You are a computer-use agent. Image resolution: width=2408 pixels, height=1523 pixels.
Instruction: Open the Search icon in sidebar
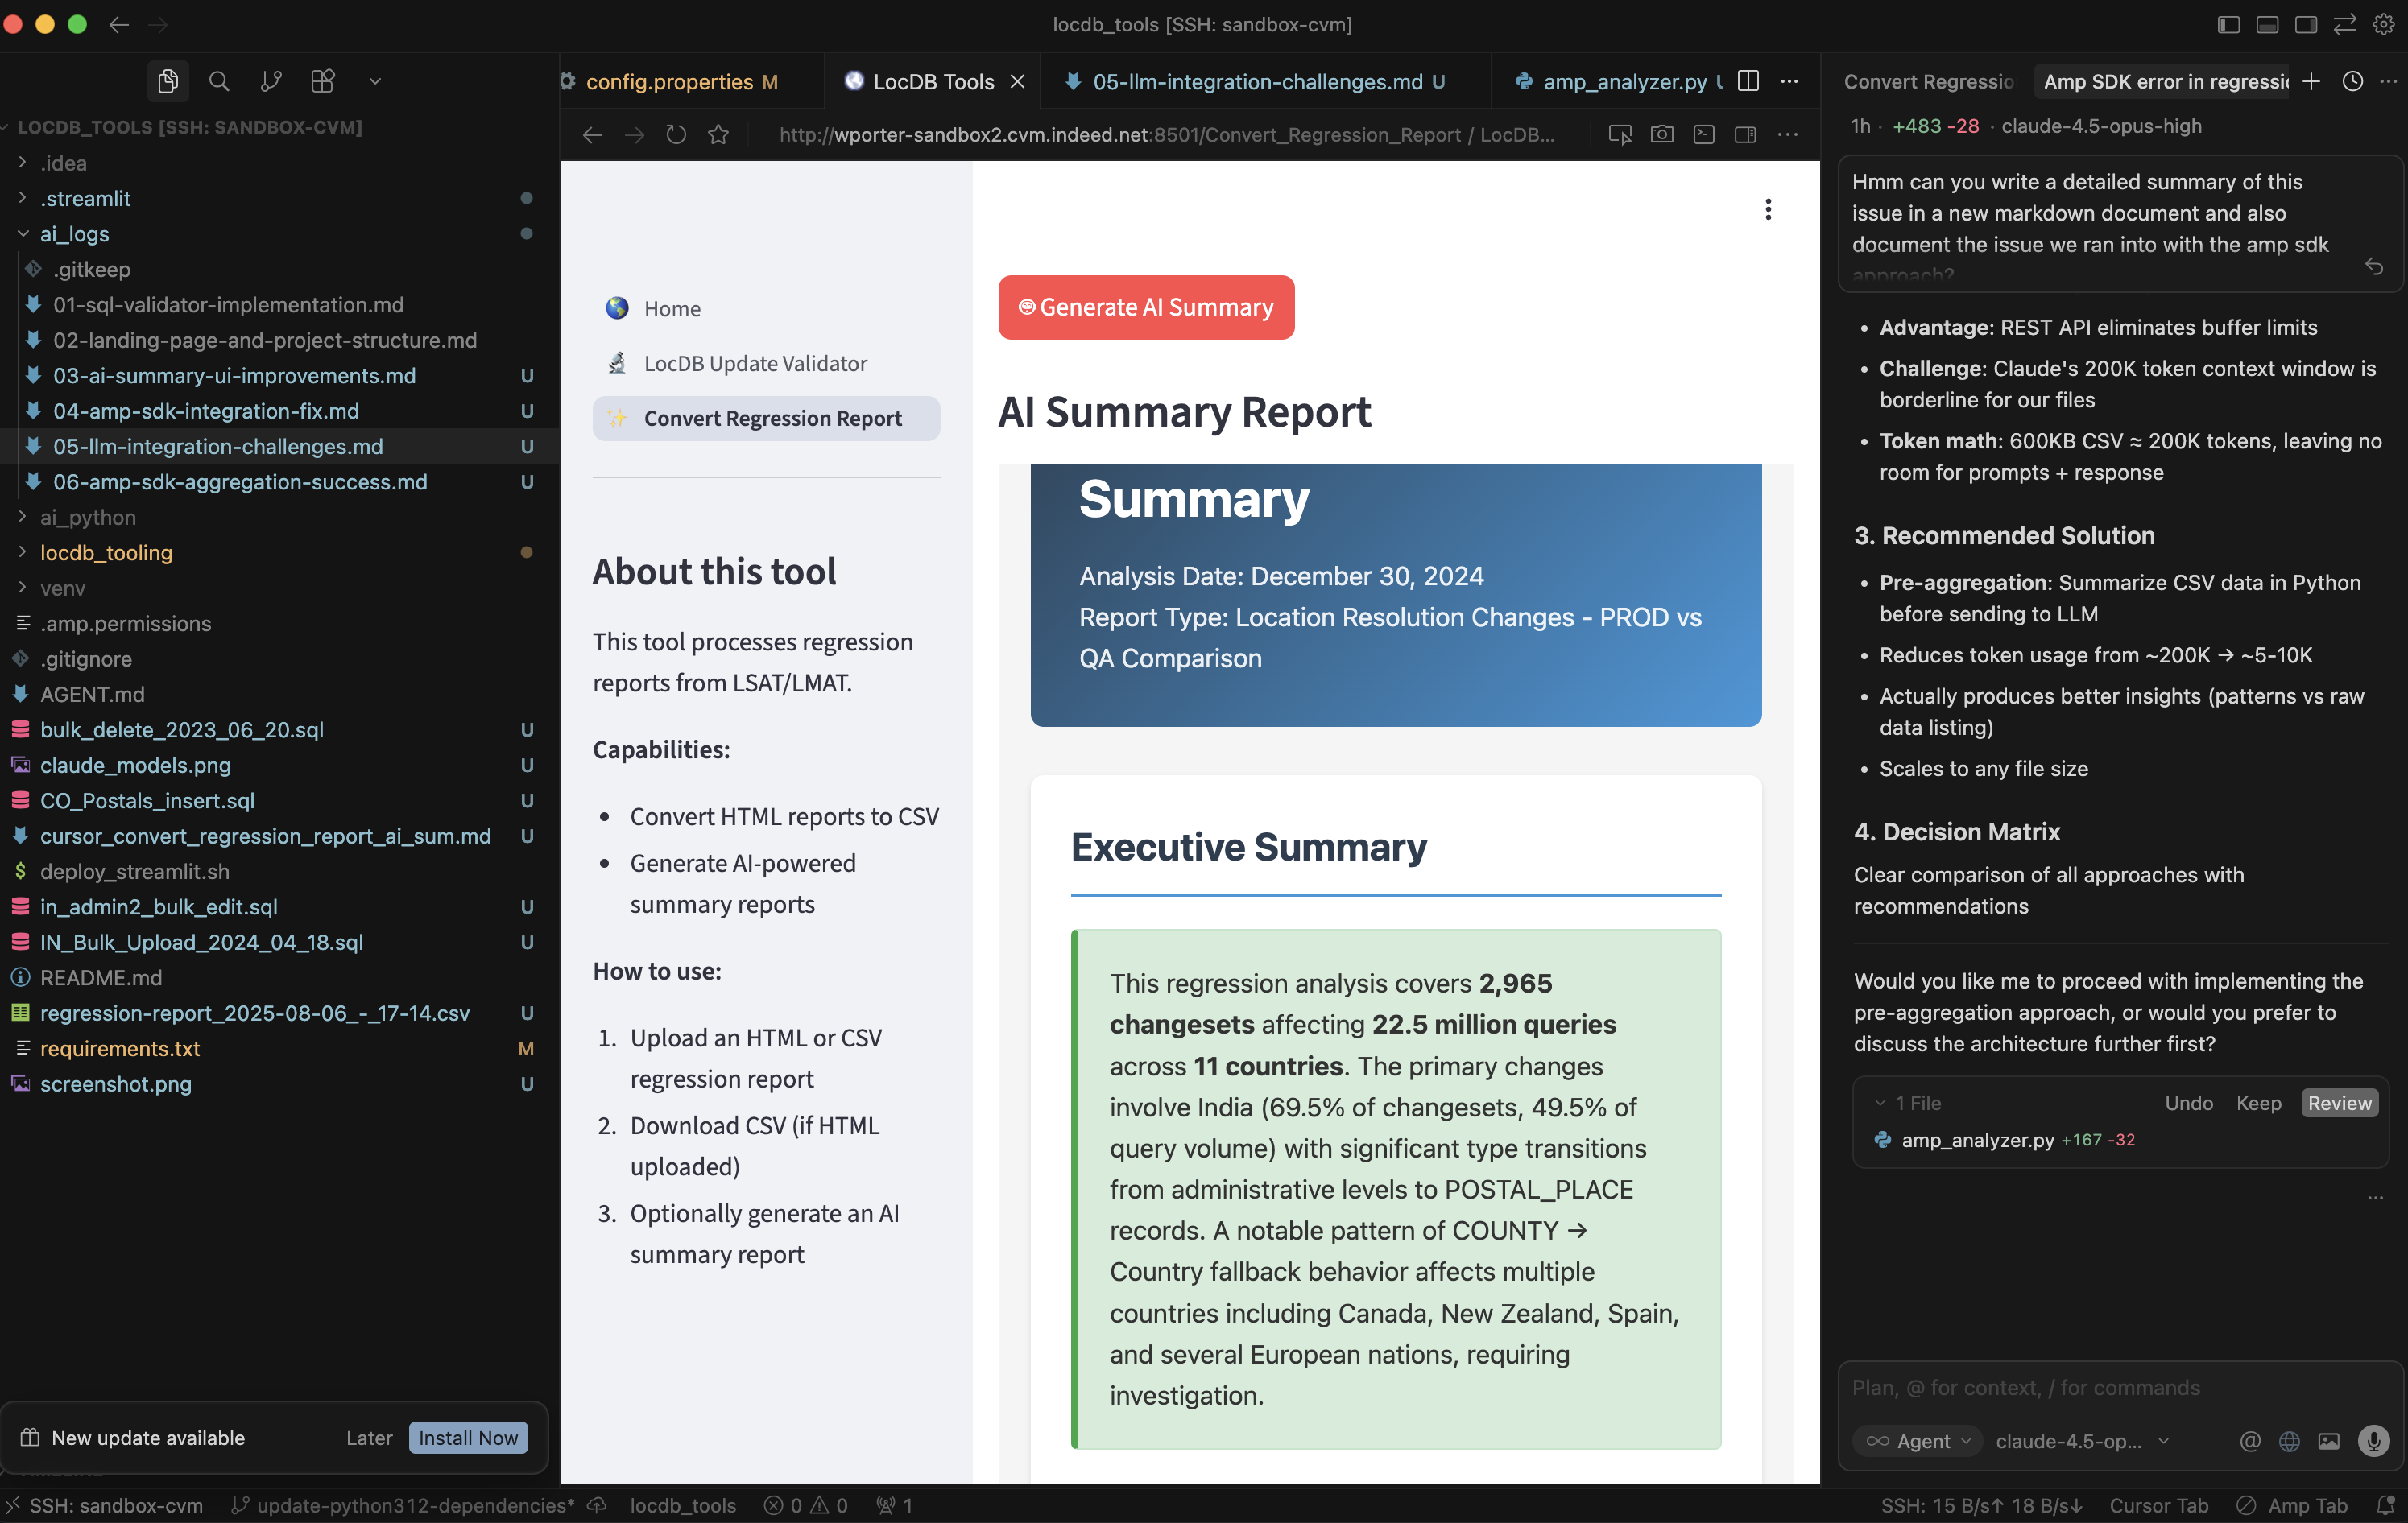coord(219,81)
